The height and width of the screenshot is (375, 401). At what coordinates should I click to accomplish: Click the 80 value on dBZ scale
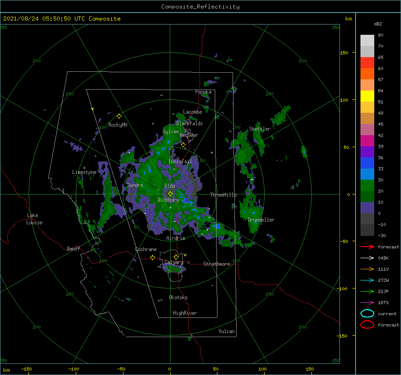tap(381, 35)
